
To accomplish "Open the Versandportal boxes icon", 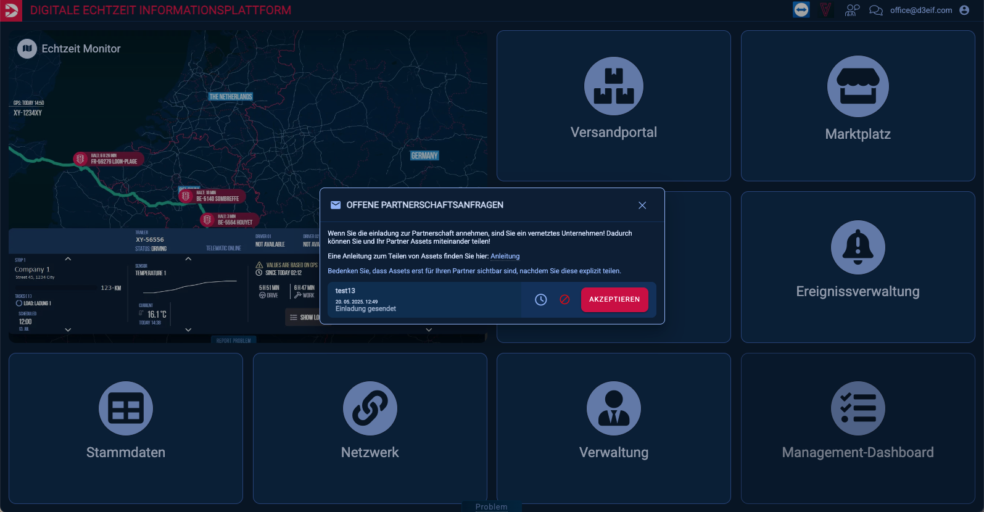I will (613, 86).
